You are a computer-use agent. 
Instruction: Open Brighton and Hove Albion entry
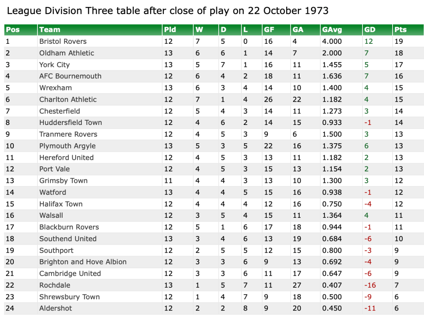click(x=83, y=262)
